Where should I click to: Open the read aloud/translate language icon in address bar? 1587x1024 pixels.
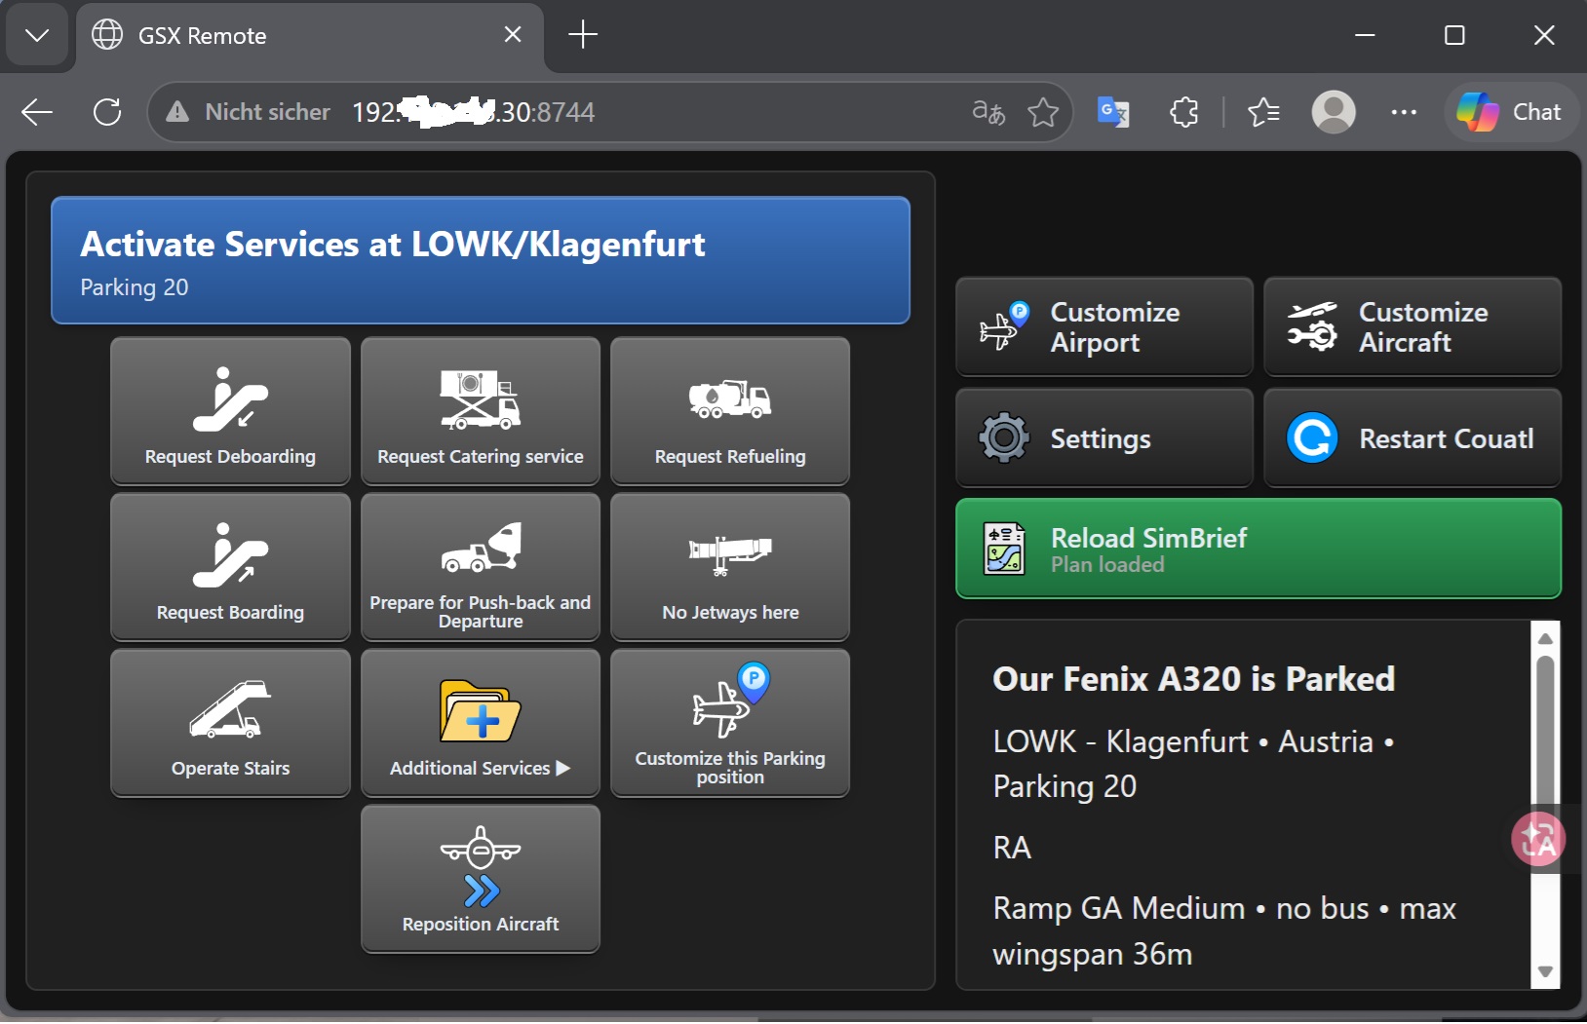tap(988, 112)
